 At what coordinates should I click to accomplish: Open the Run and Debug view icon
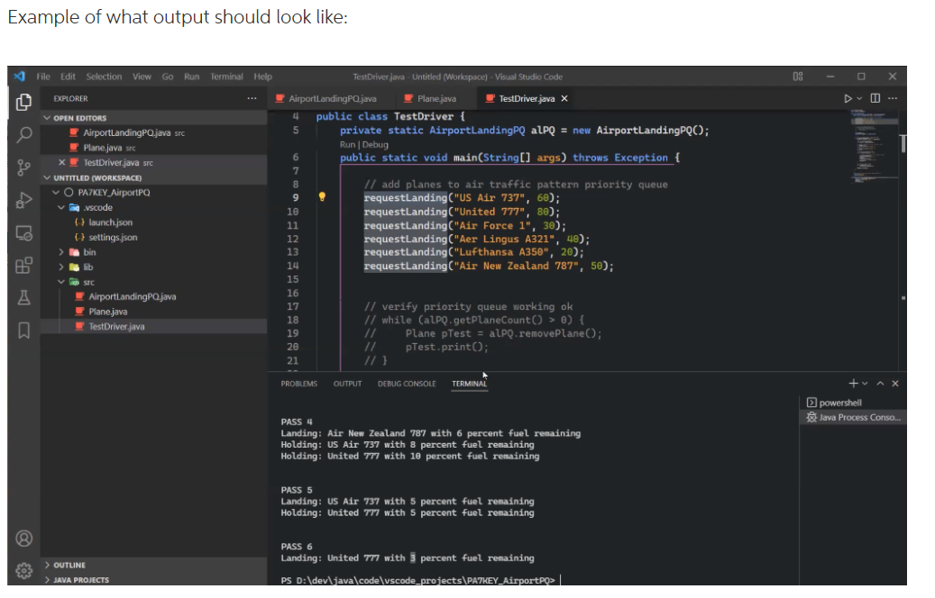(23, 200)
